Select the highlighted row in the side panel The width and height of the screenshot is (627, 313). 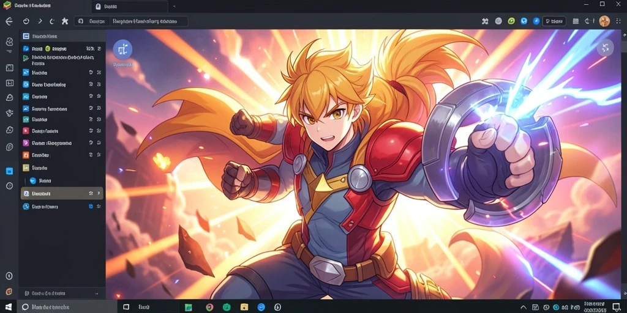click(x=62, y=193)
